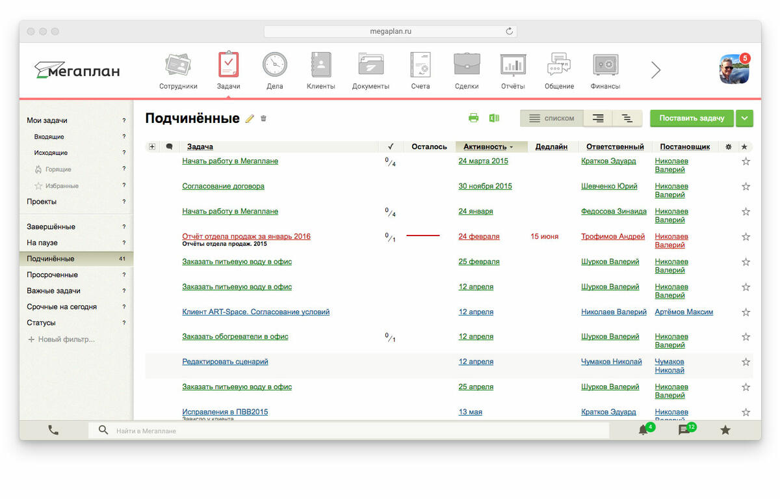The width and height of the screenshot is (780, 499).
Task: Print the task list
Action: tap(473, 118)
